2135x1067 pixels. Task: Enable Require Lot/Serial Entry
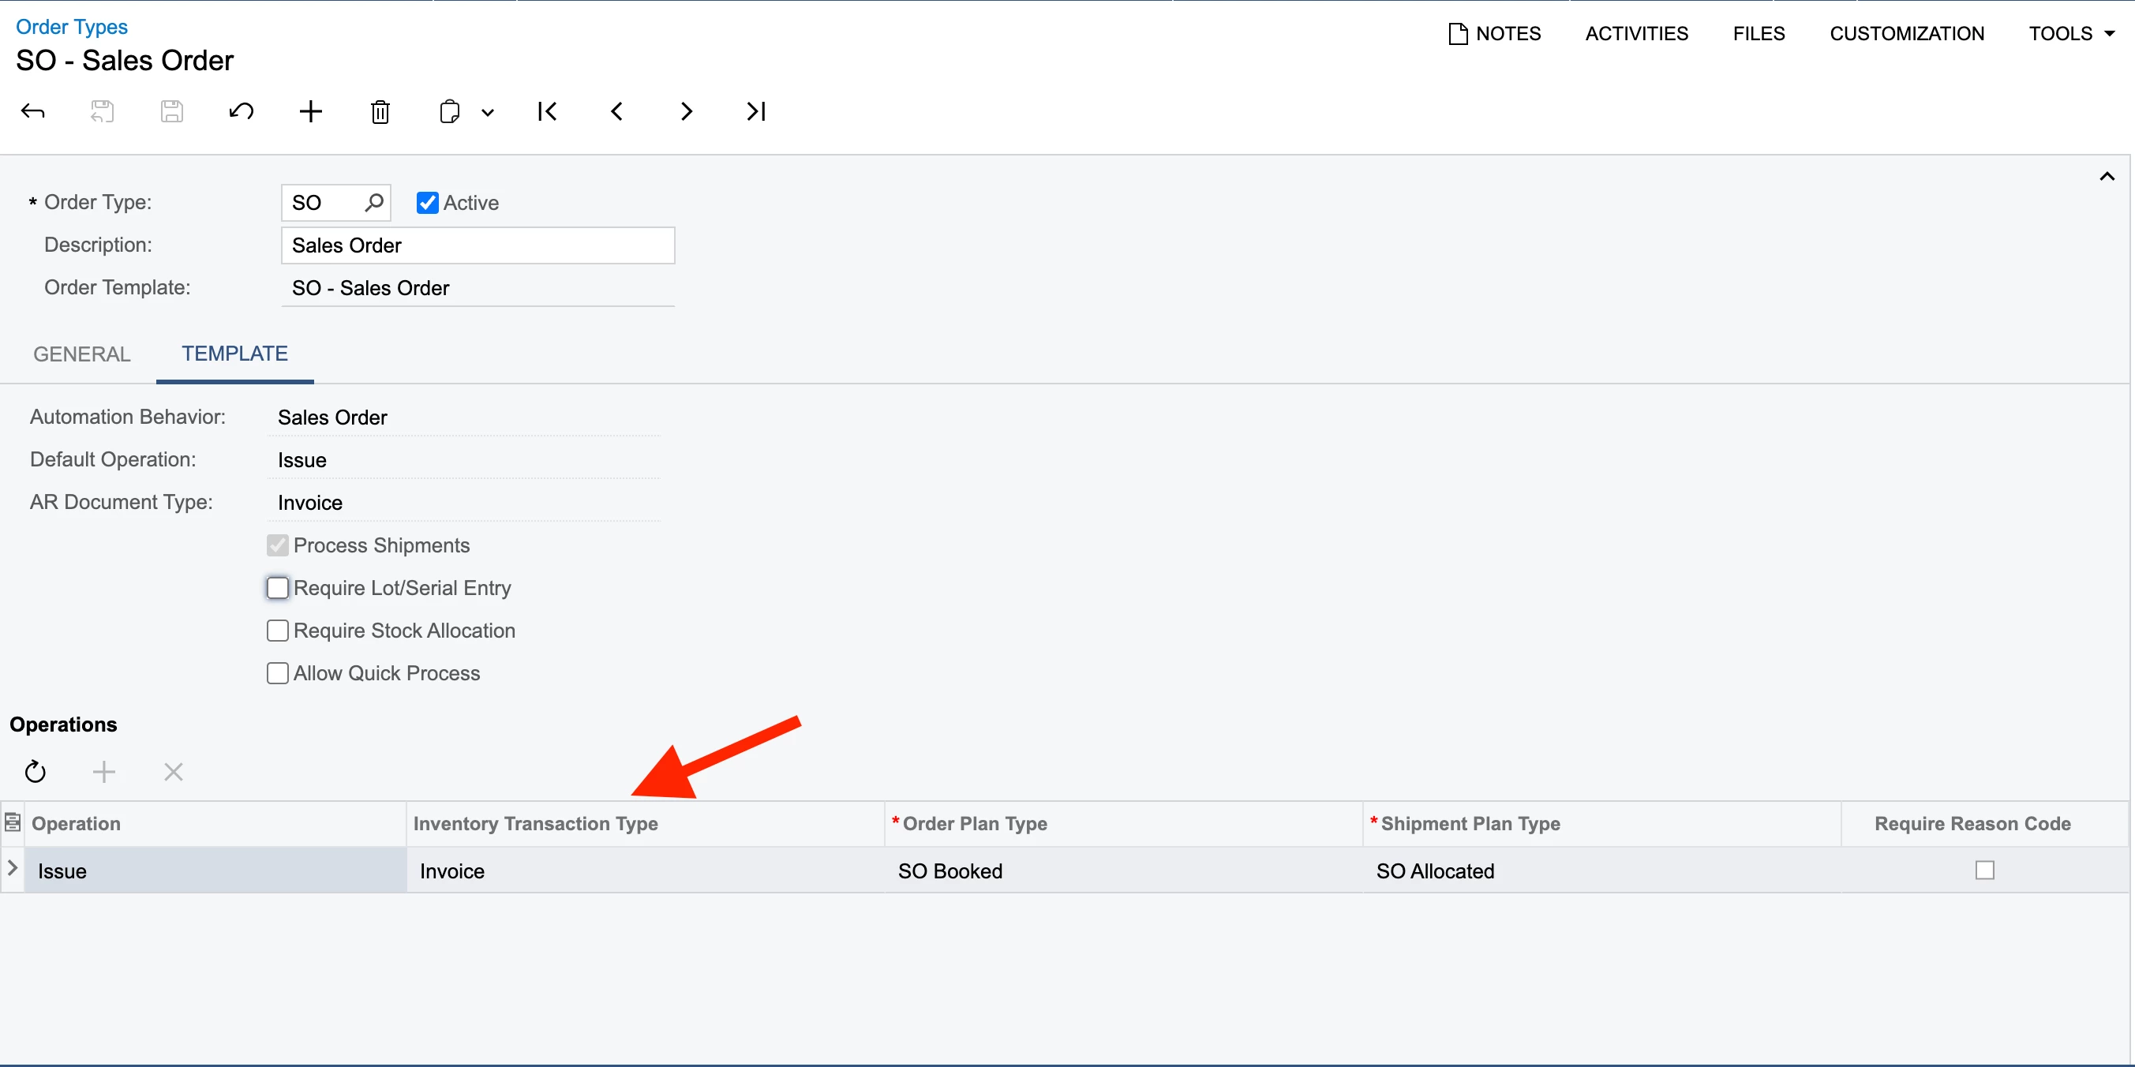coord(277,587)
